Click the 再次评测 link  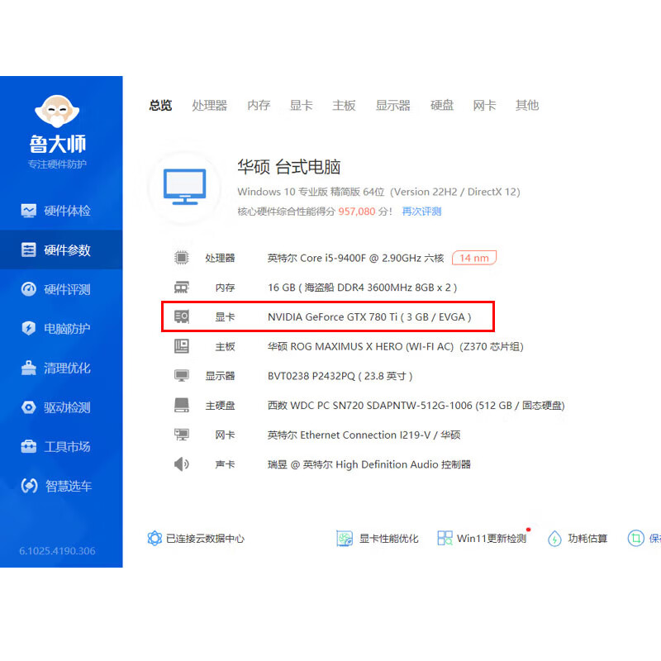click(421, 212)
